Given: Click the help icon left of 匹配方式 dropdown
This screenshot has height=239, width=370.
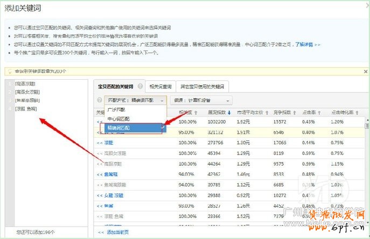Looking at the screenshot, I should point(100,100).
